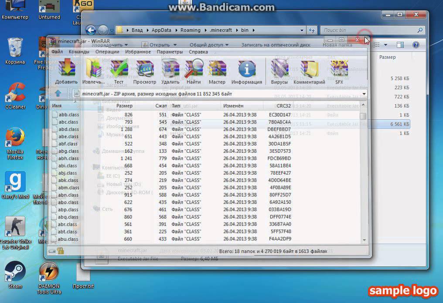
Task: Select the DAEMON Tools Ultra desktop icon
Action: point(49,278)
